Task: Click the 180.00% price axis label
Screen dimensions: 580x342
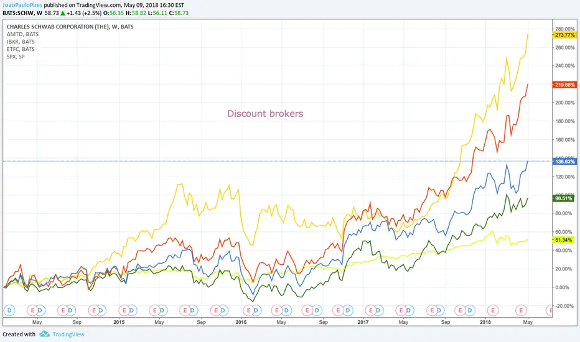Action: [565, 121]
